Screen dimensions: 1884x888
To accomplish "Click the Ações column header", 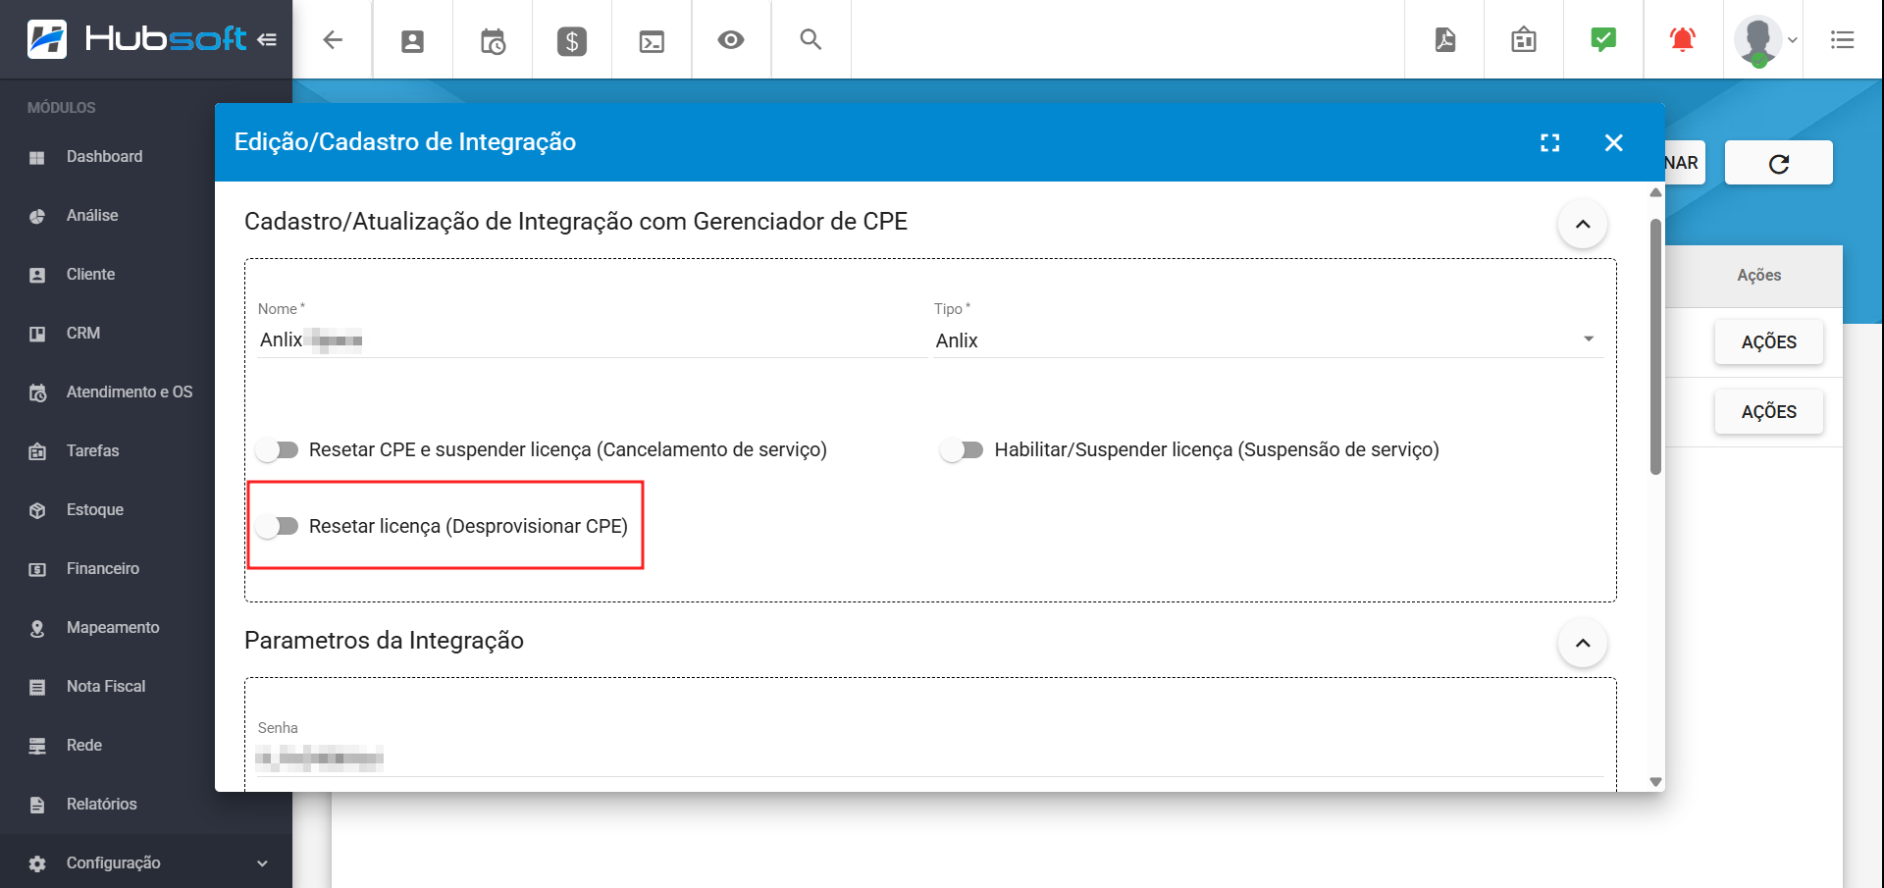I will click(x=1759, y=276).
